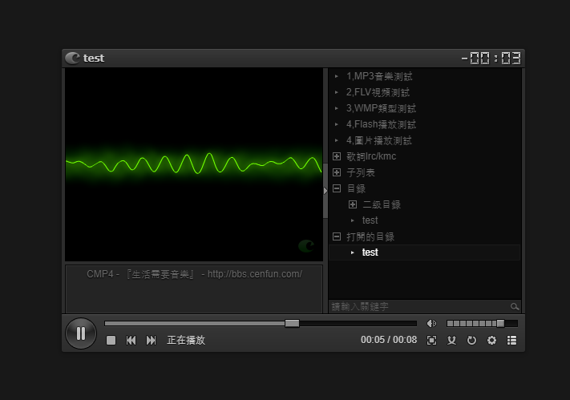Skip to the previous track
Image resolution: width=570 pixels, height=400 pixels.
point(131,341)
